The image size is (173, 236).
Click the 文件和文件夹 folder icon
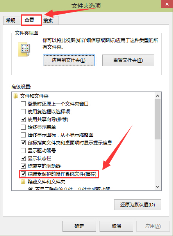click(15, 96)
